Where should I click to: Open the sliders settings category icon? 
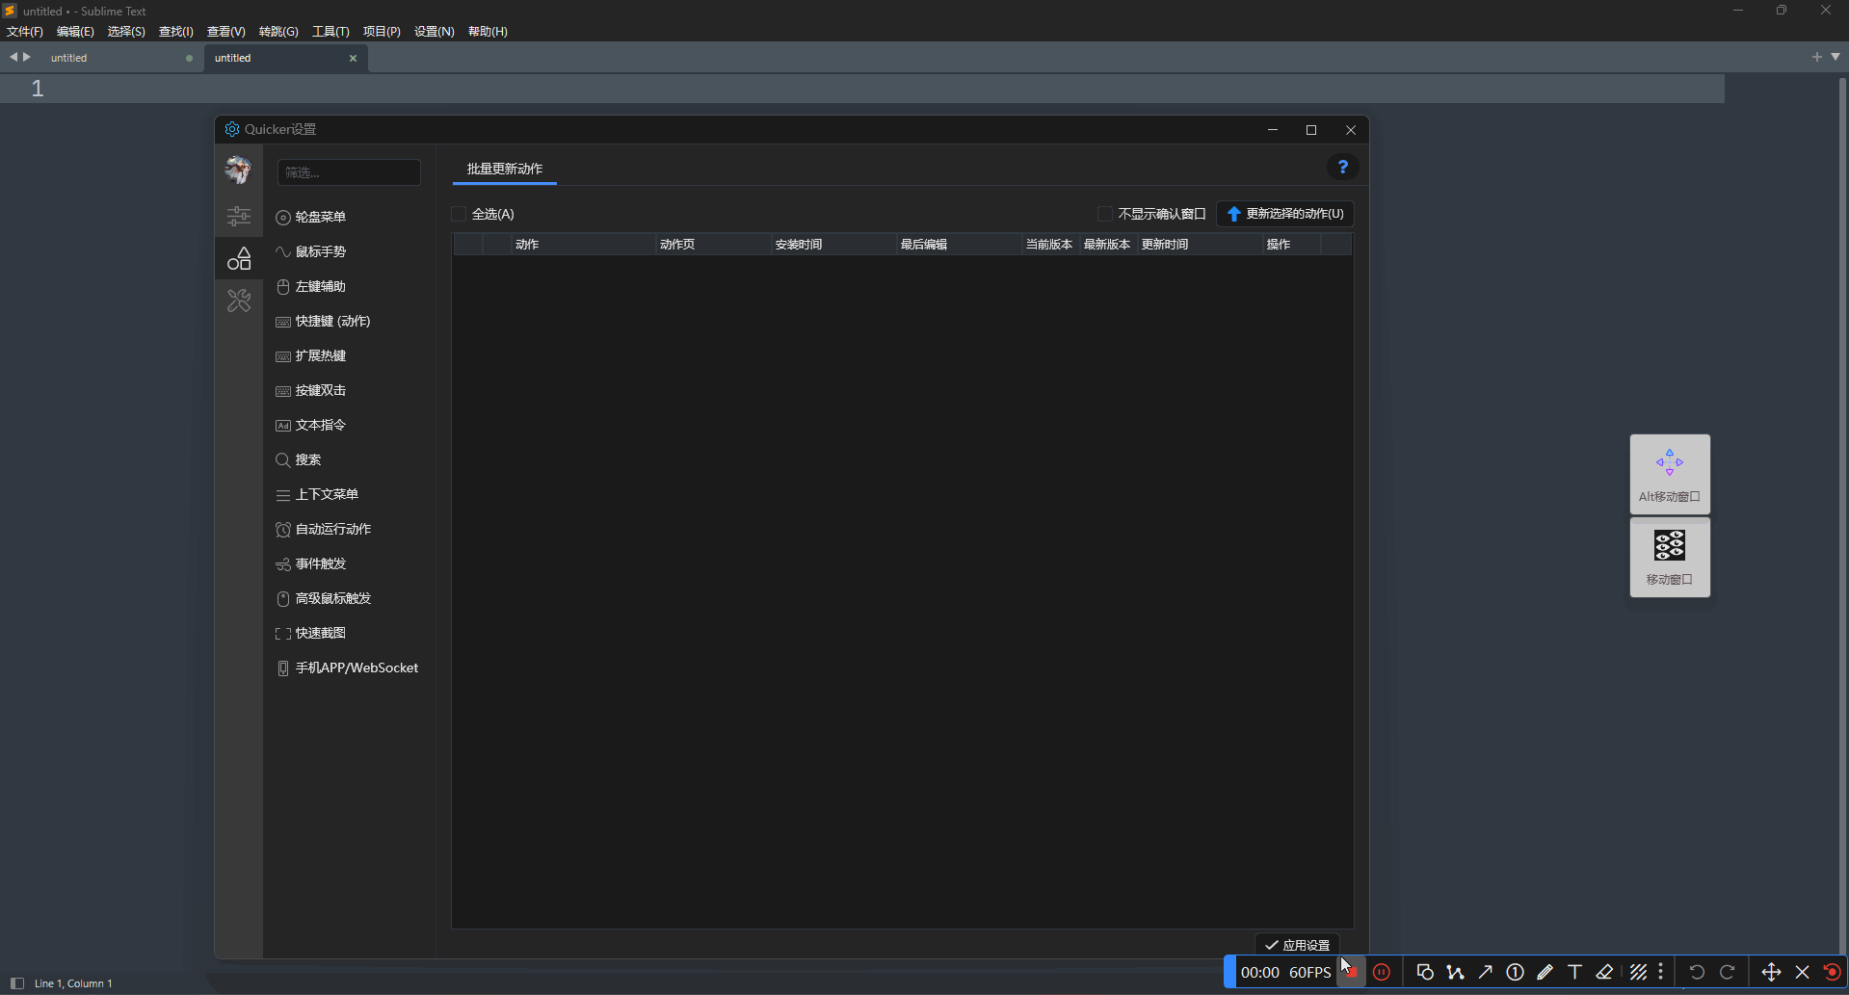(x=239, y=216)
